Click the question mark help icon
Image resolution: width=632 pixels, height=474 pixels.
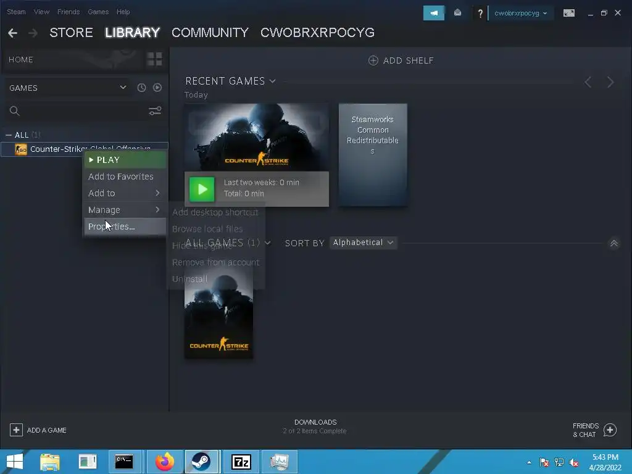tap(480, 14)
